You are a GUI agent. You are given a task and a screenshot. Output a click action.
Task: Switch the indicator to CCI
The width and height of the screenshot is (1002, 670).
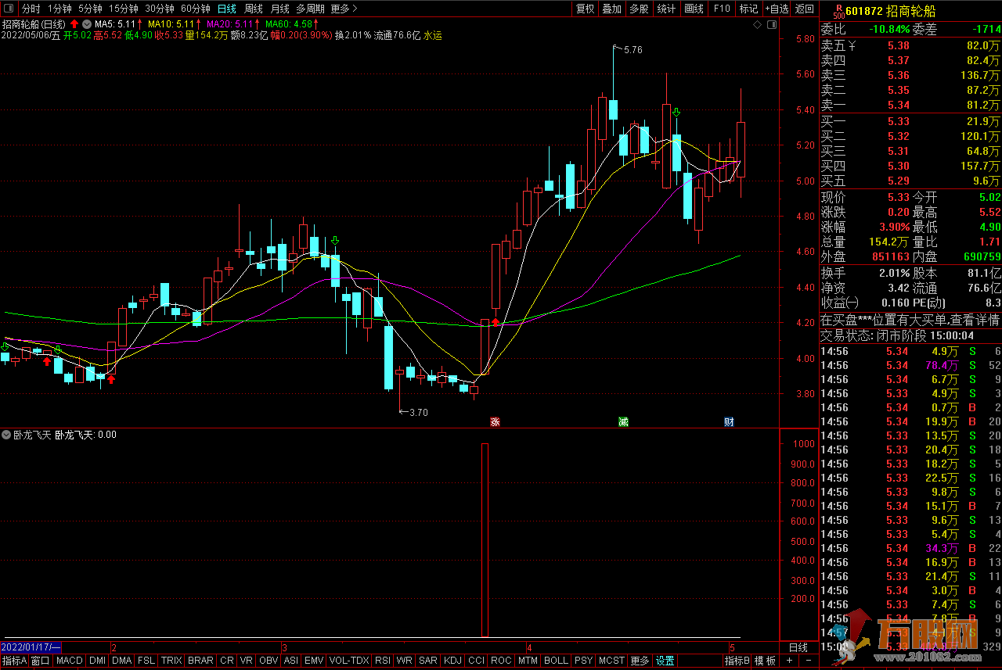pyautogui.click(x=476, y=661)
